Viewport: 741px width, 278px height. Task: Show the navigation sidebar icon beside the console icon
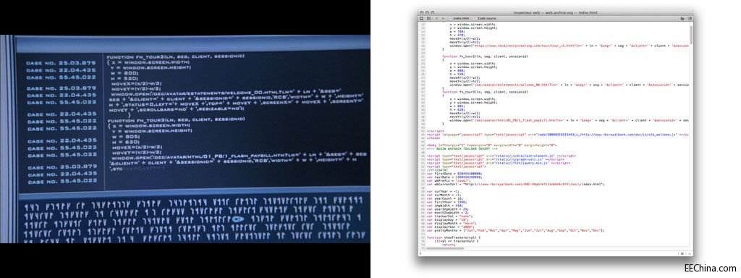coord(429,18)
